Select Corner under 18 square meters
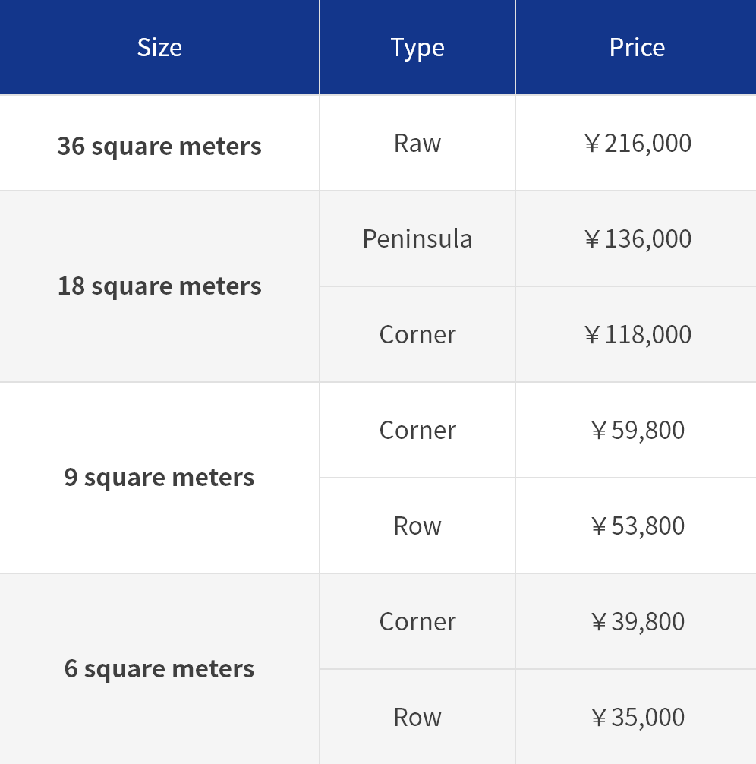Image resolution: width=756 pixels, height=764 pixels. tap(417, 335)
